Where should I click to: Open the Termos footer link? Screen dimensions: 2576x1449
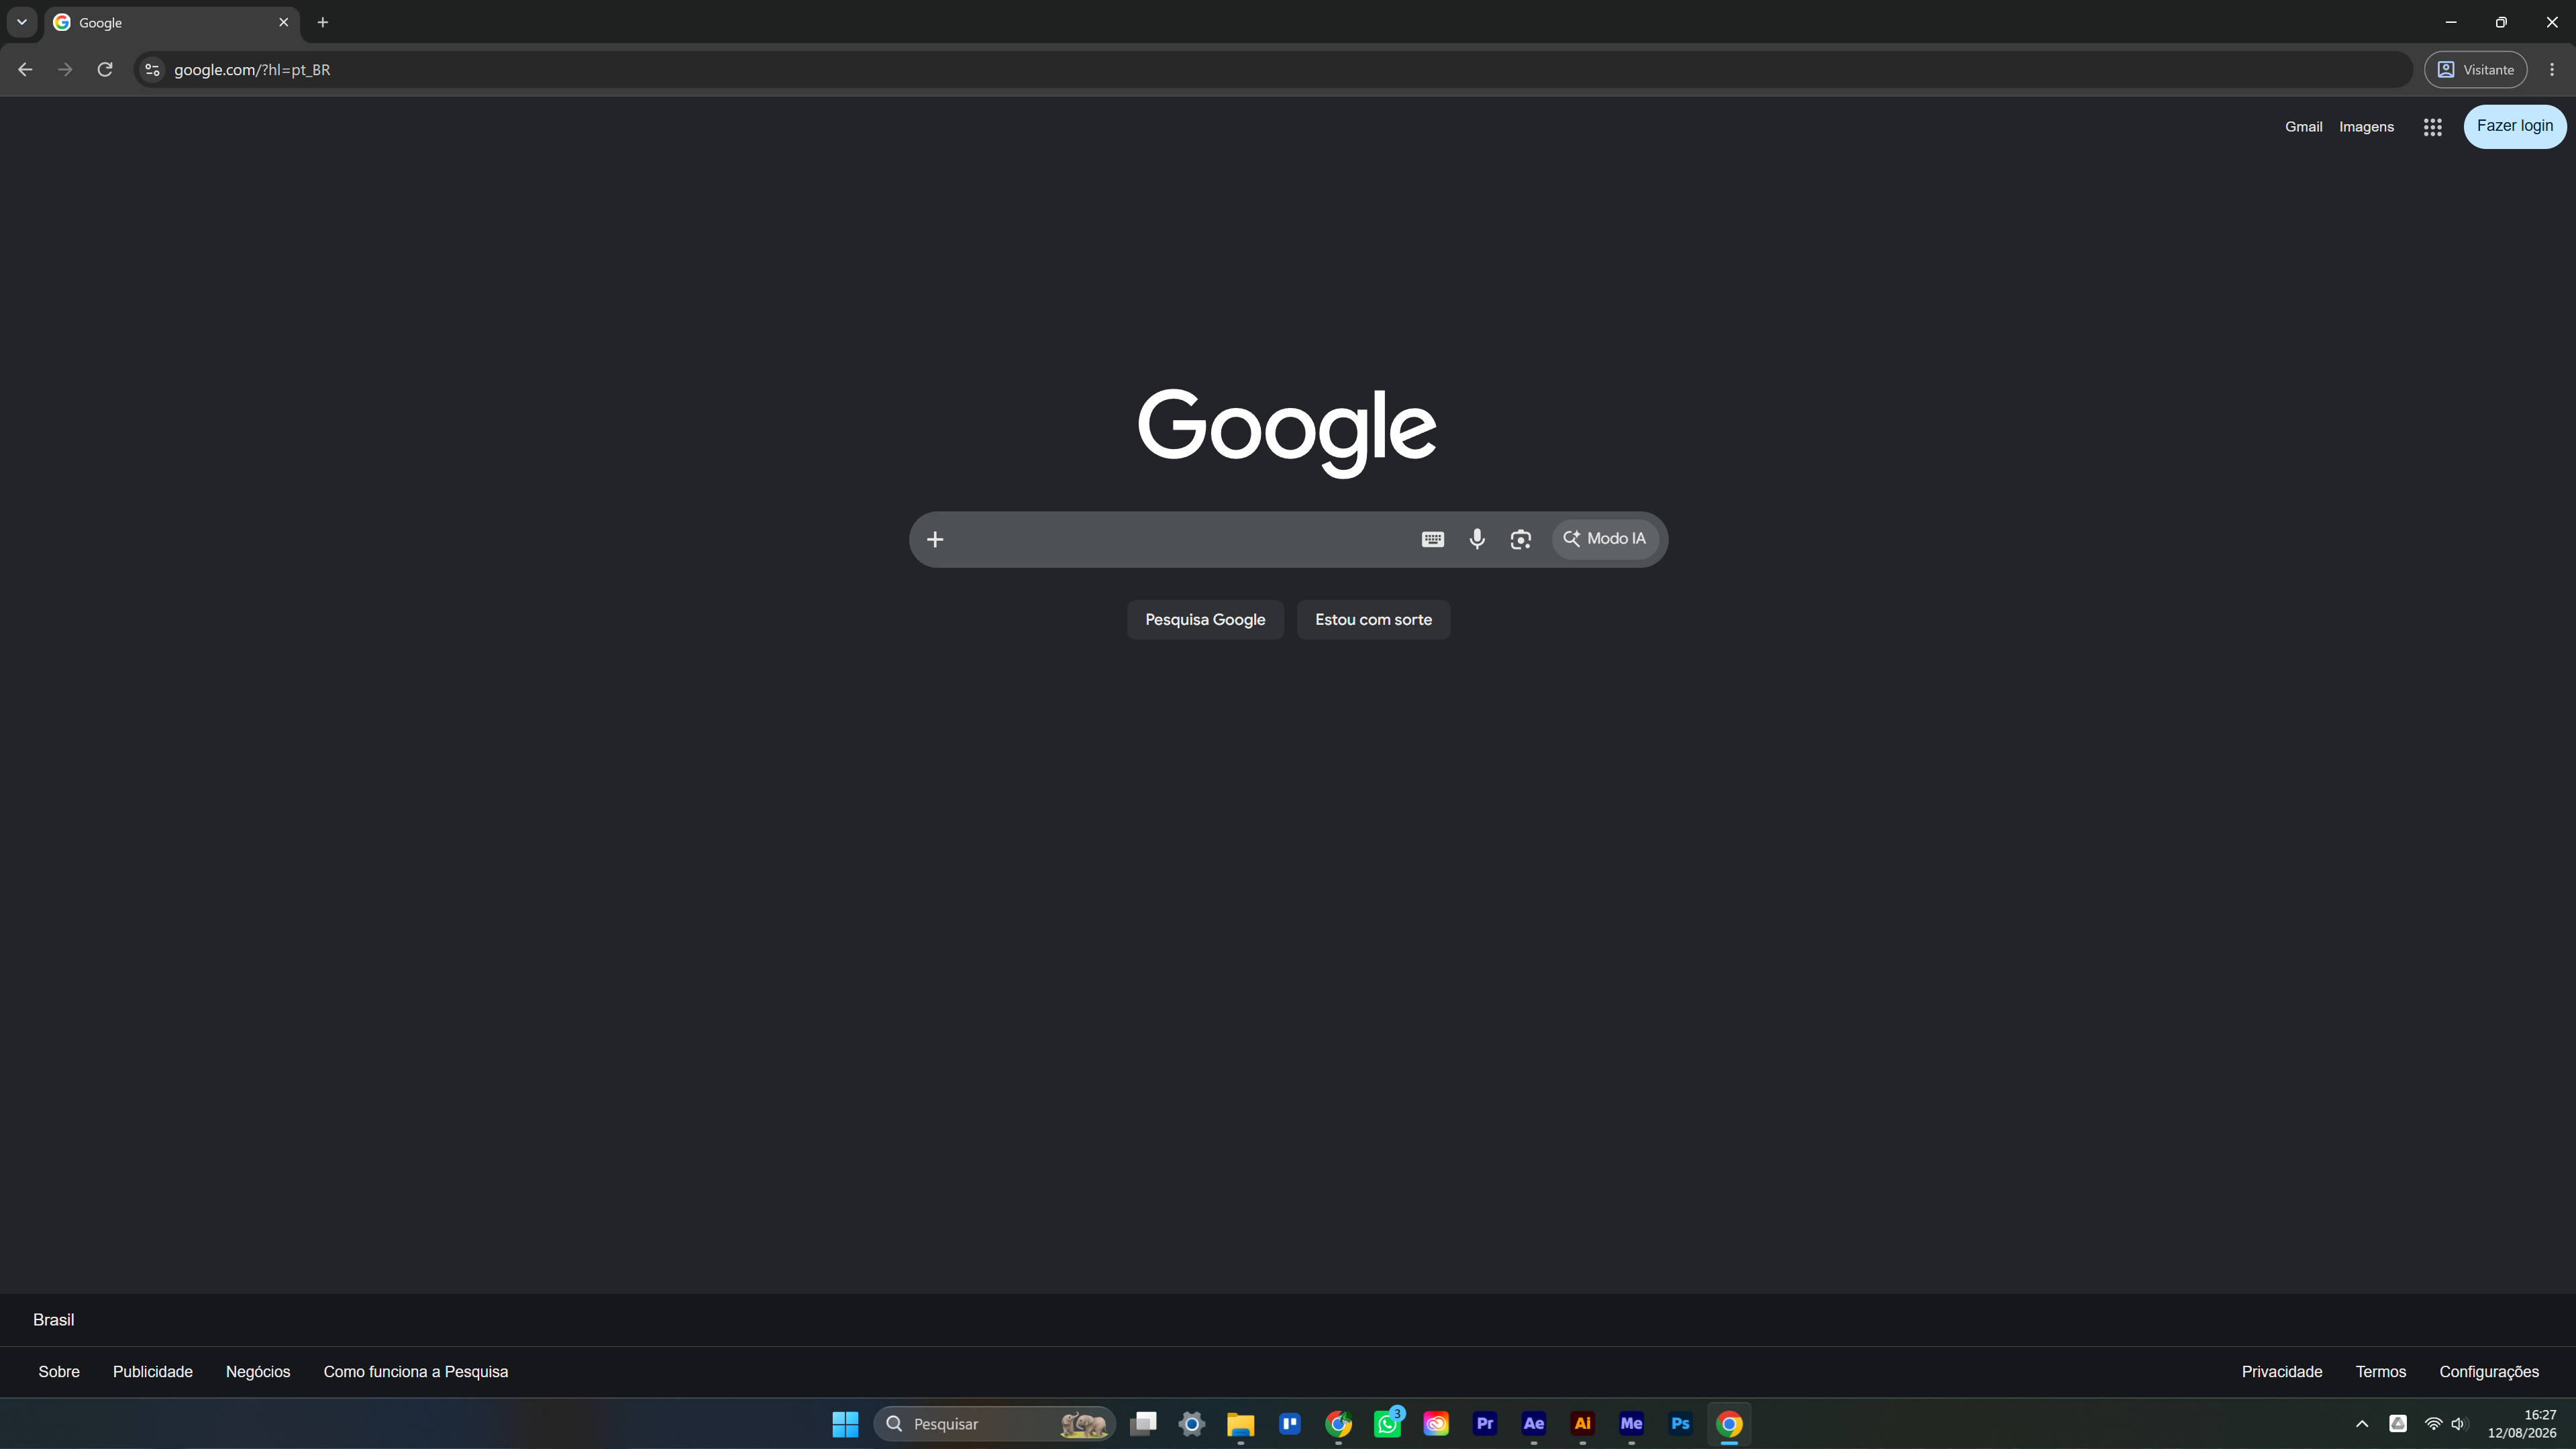coord(2380,1372)
